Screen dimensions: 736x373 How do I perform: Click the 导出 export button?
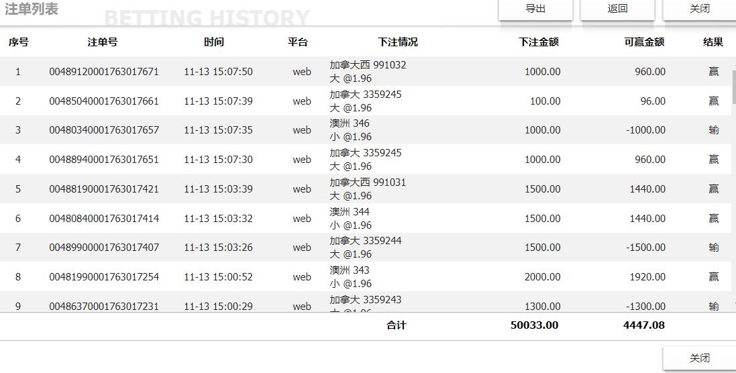535,9
